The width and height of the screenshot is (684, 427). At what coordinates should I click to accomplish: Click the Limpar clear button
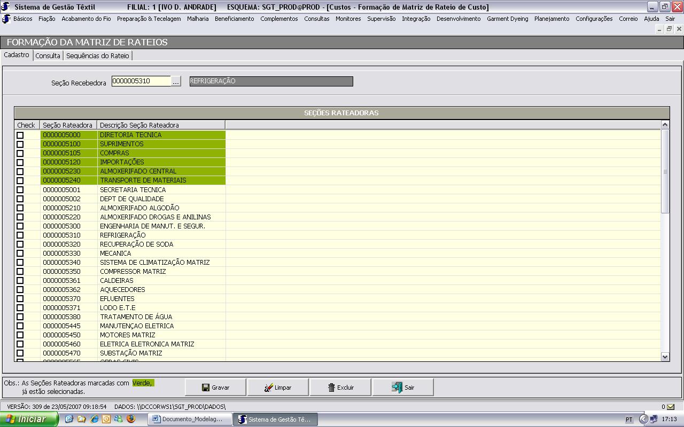point(278,388)
